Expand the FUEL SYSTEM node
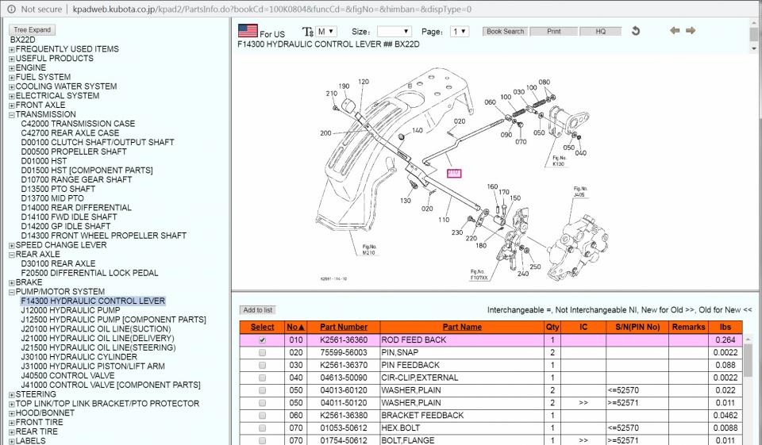 coord(12,77)
